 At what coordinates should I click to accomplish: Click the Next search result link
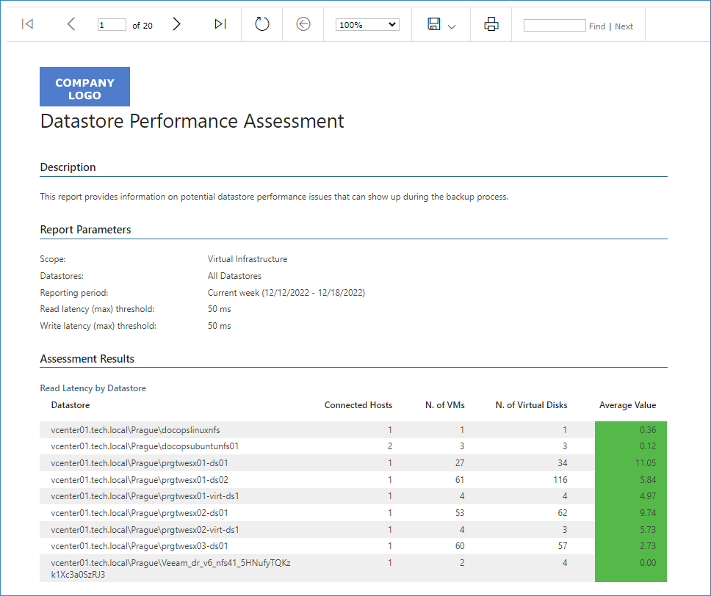(624, 26)
